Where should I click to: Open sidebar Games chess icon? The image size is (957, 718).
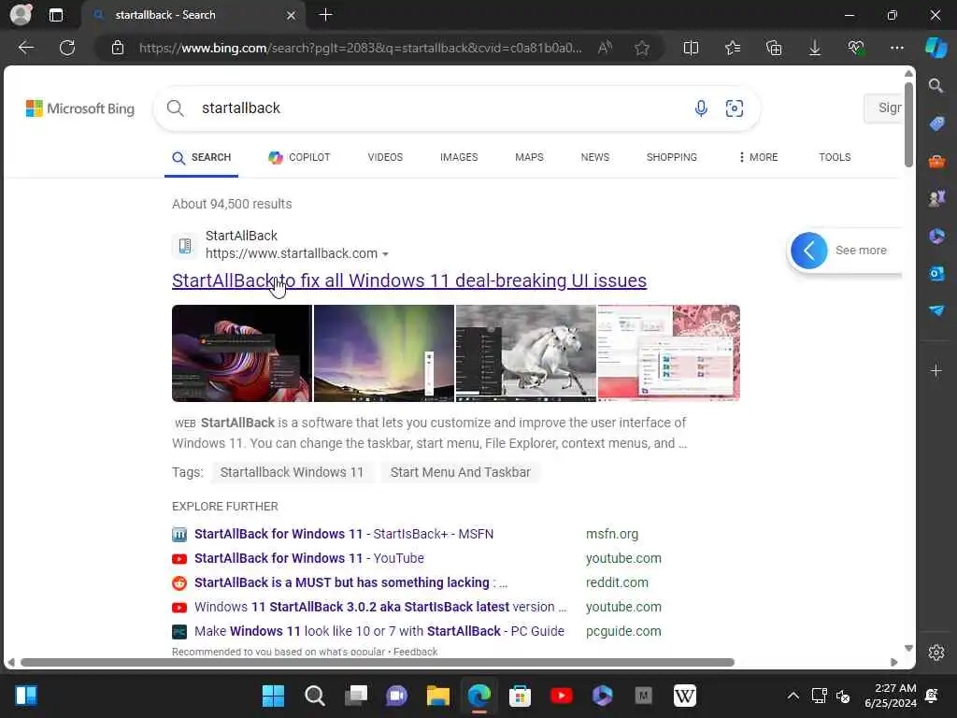coord(936,198)
